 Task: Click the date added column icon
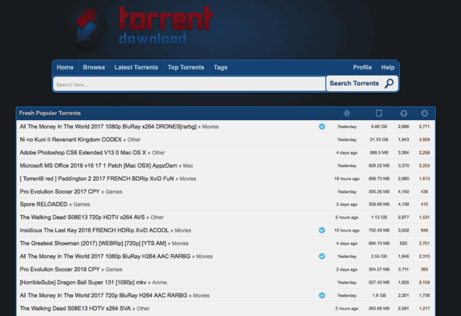(x=347, y=113)
